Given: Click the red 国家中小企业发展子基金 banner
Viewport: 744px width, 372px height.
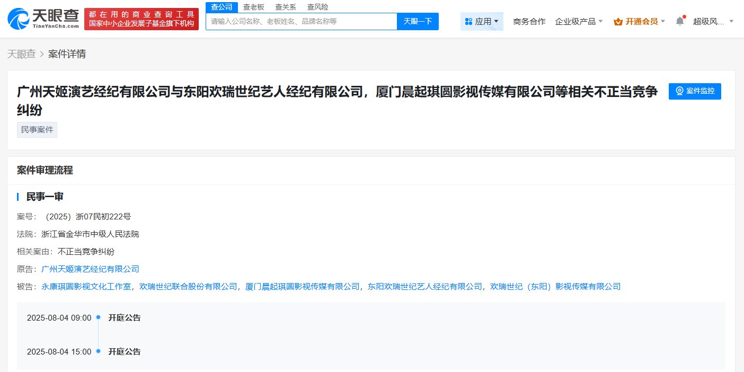Looking at the screenshot, I should [x=141, y=19].
